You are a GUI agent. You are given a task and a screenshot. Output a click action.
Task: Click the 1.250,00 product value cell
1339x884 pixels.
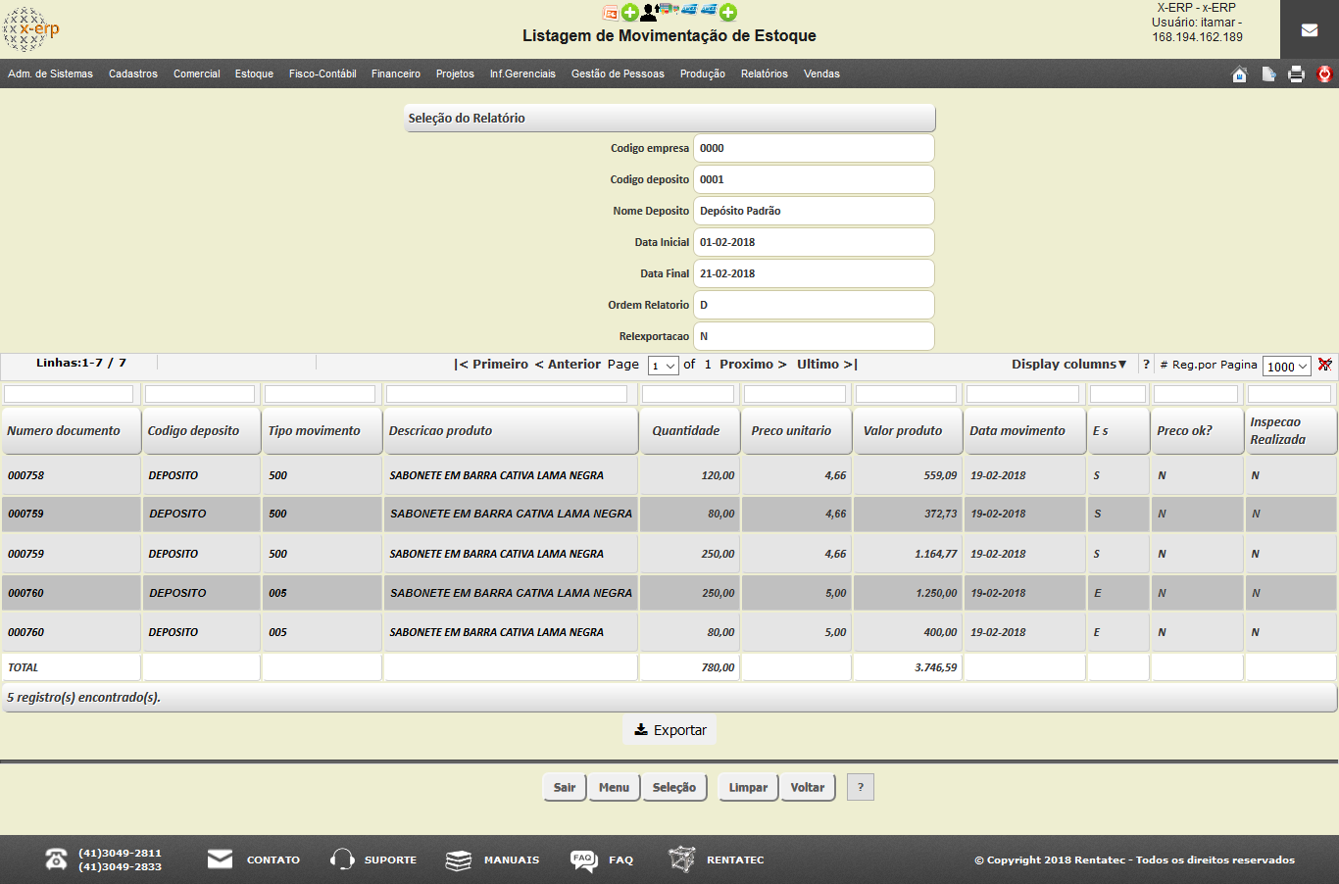(908, 593)
